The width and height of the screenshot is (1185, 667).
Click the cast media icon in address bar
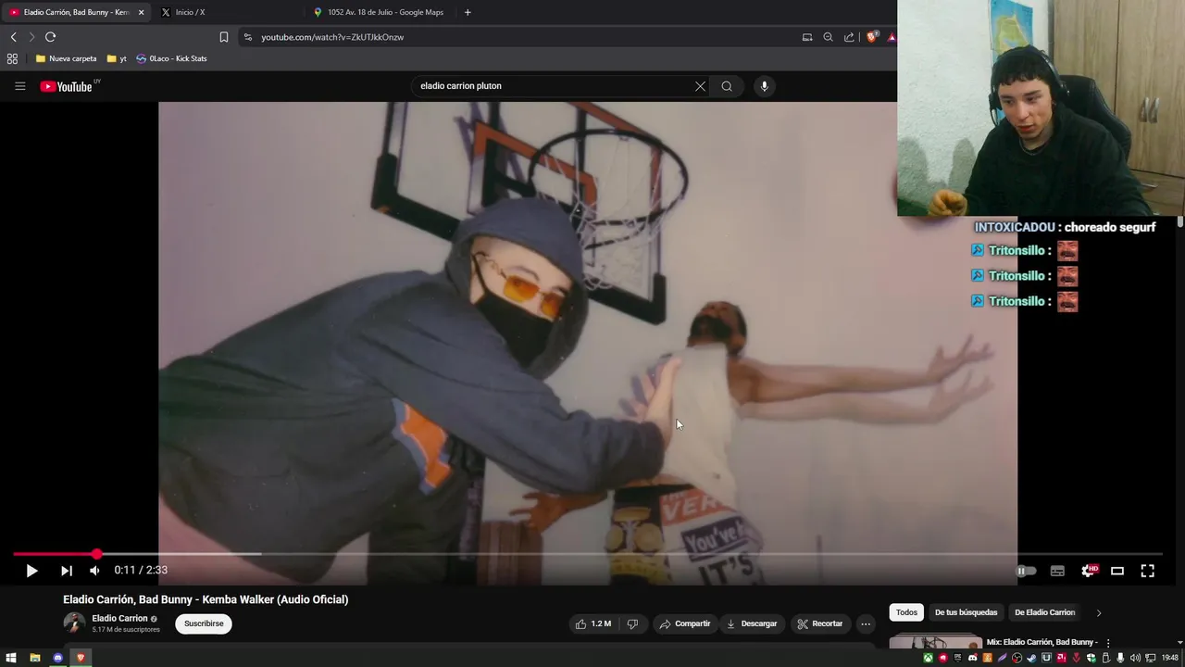point(807,37)
